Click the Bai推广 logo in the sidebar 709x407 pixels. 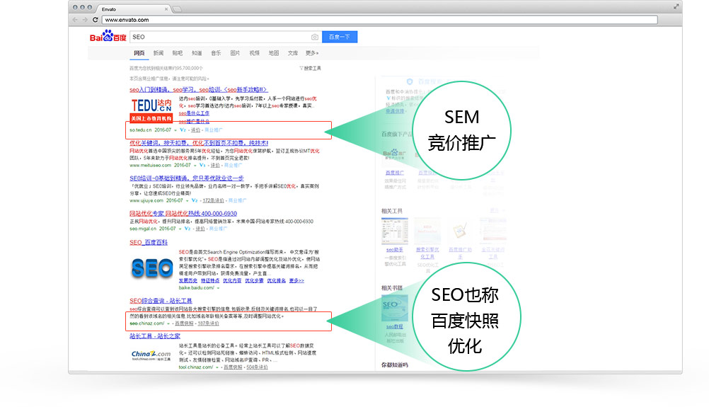click(x=394, y=154)
